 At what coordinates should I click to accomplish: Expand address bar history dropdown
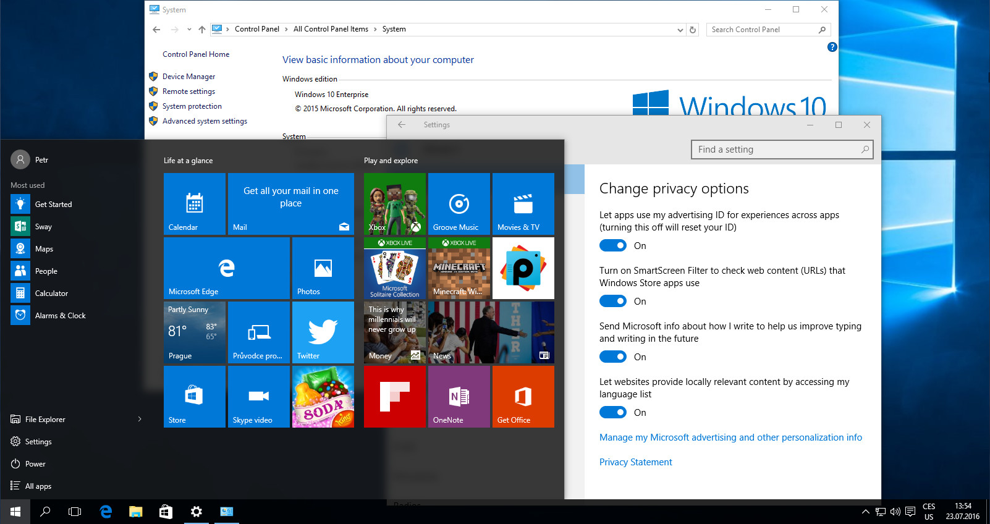680,30
